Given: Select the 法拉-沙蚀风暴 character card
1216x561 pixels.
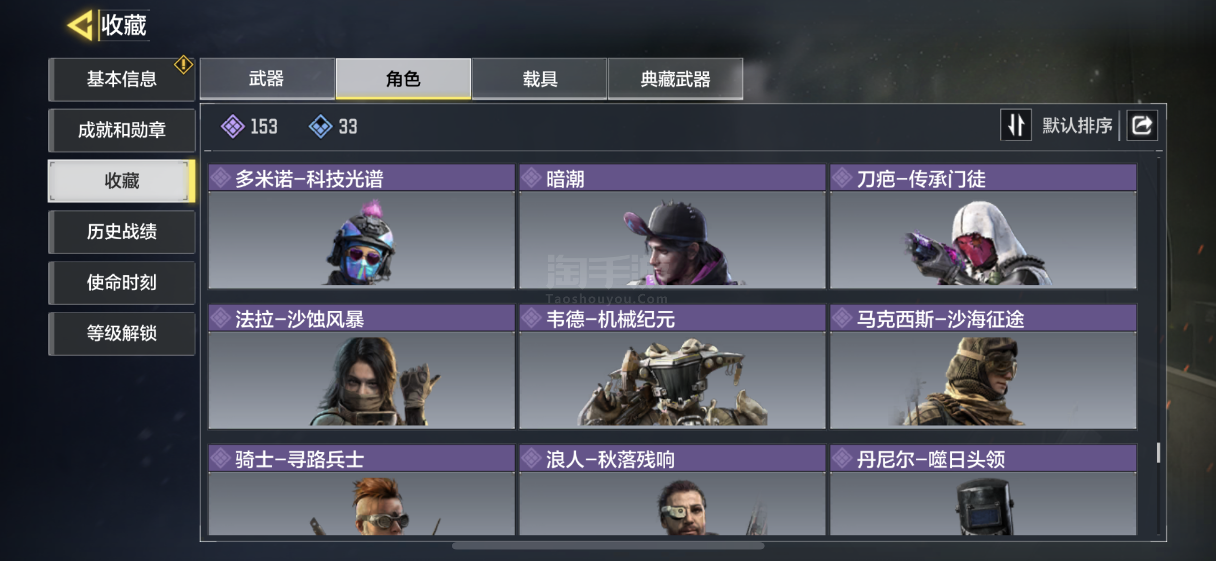Looking at the screenshot, I should click(x=362, y=366).
